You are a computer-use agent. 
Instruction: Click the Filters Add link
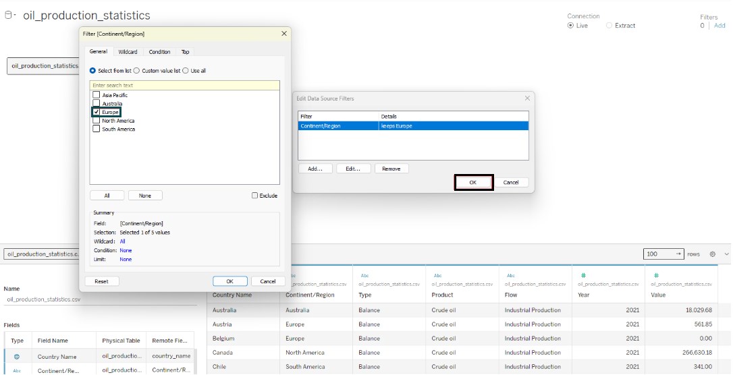click(x=720, y=26)
